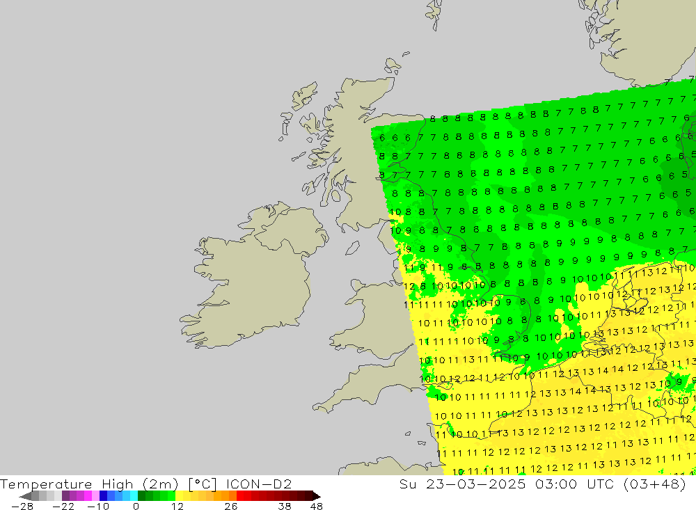Click the '48' legend scale label
This screenshot has height=510, width=696.
pos(317,507)
